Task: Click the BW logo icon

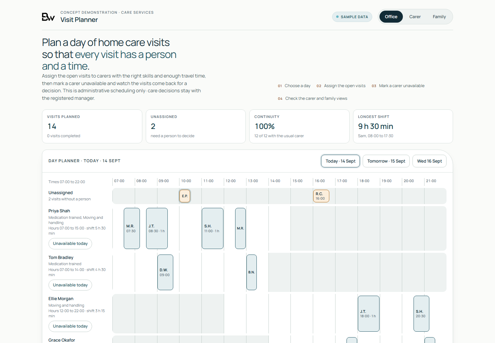Action: [48, 17]
